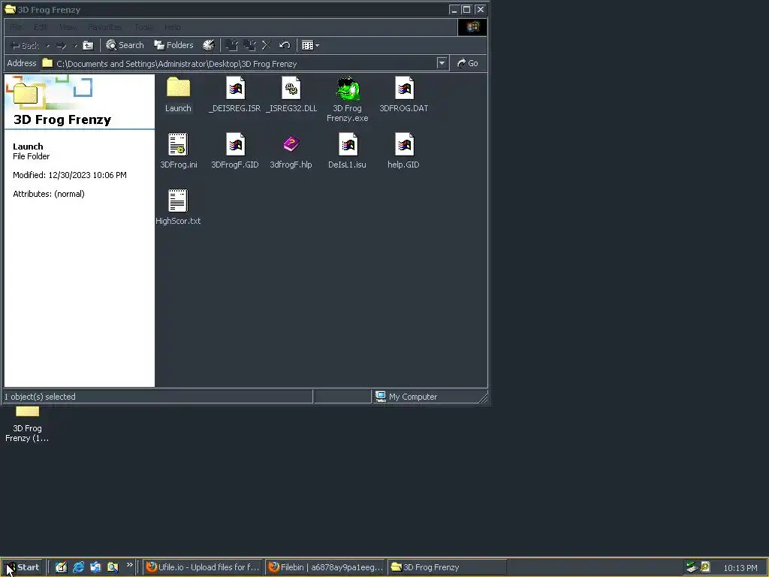Click the 10:13 PM clock

(x=740, y=568)
